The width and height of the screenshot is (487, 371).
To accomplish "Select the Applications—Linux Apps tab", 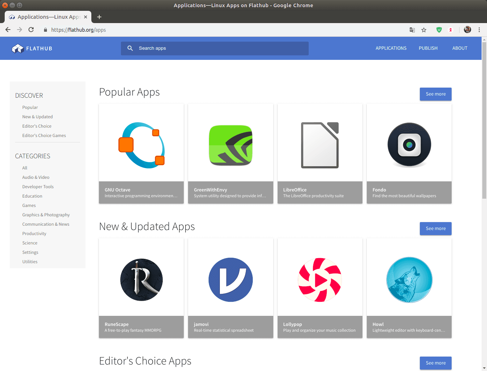I will [48, 17].
